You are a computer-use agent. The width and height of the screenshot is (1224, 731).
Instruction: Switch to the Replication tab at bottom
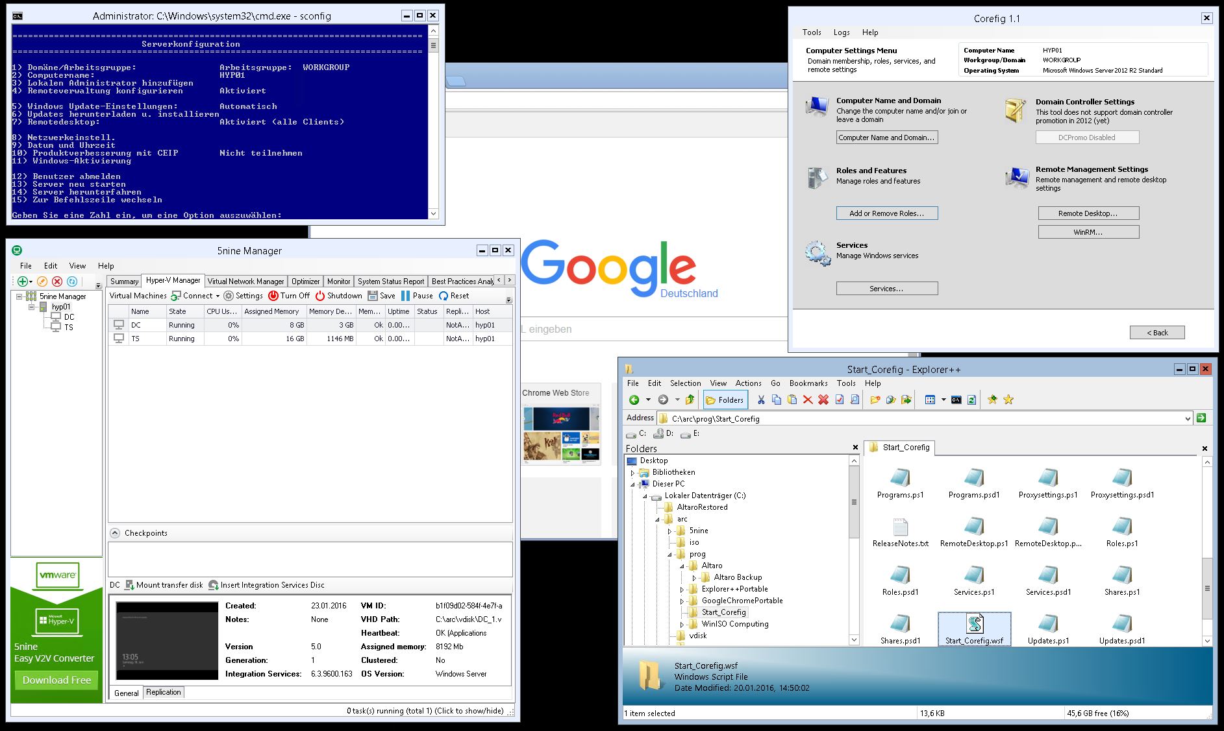tap(164, 692)
